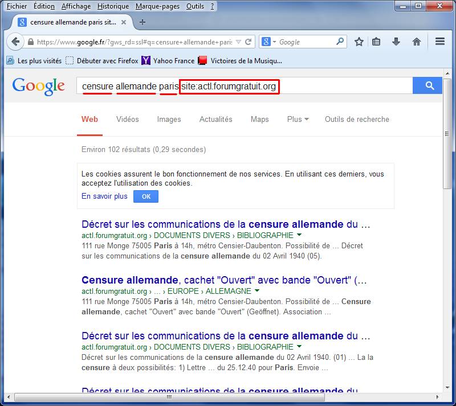The height and width of the screenshot is (406, 456).
Task: Bookmark this page with the star icon
Action: [x=359, y=42]
